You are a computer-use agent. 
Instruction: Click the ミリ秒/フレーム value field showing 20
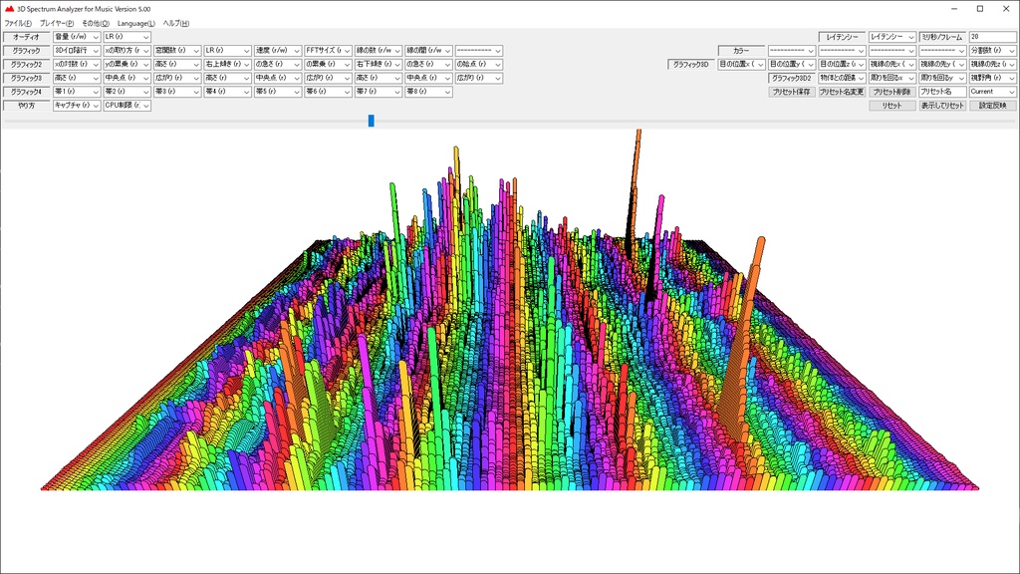point(993,37)
